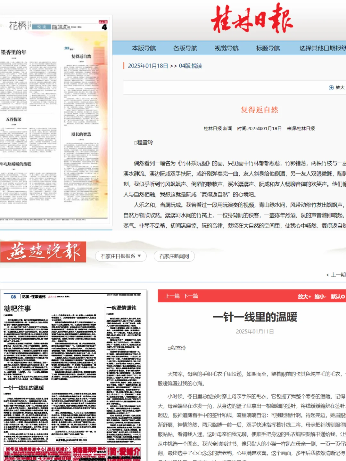This screenshot has height=461, width=346.
Task: Click page number 08 on the Yanzhao thumbnail
Action: tap(13, 297)
